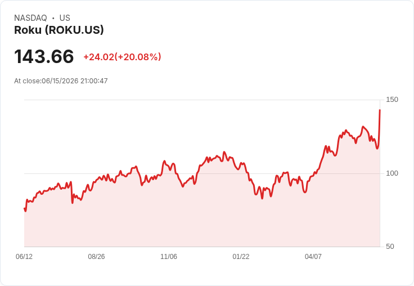Screen dimensions: 414x286
Task: Click the 11/06 date on the x-axis
Action: click(x=169, y=256)
